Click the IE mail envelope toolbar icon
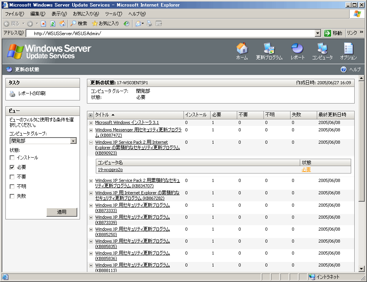This screenshot has height=282, width=367. pyautogui.click(x=138, y=24)
